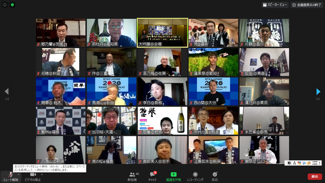
Task: Select 水芭蕉@群馬 video tile
Action: point(264,121)
